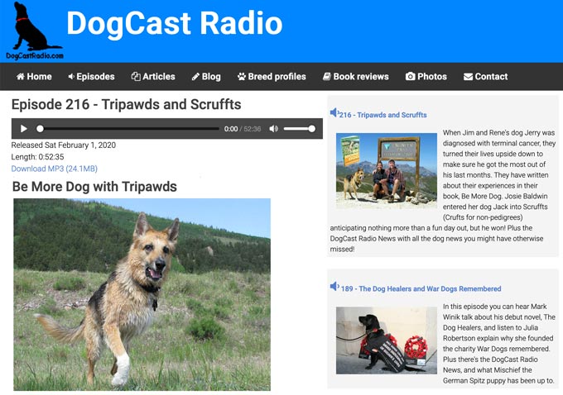
Task: Click the DogCast Radio site title
Action: pyautogui.click(x=175, y=23)
